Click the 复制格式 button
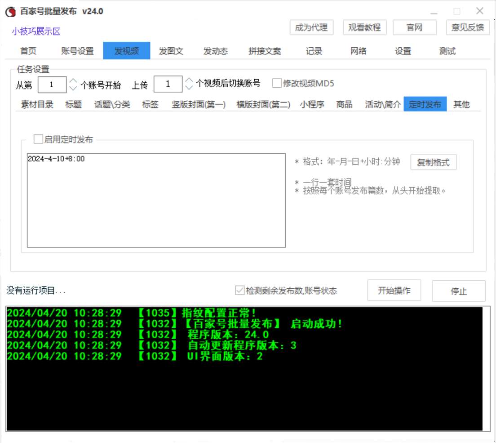This screenshot has width=496, height=443. pos(434,162)
